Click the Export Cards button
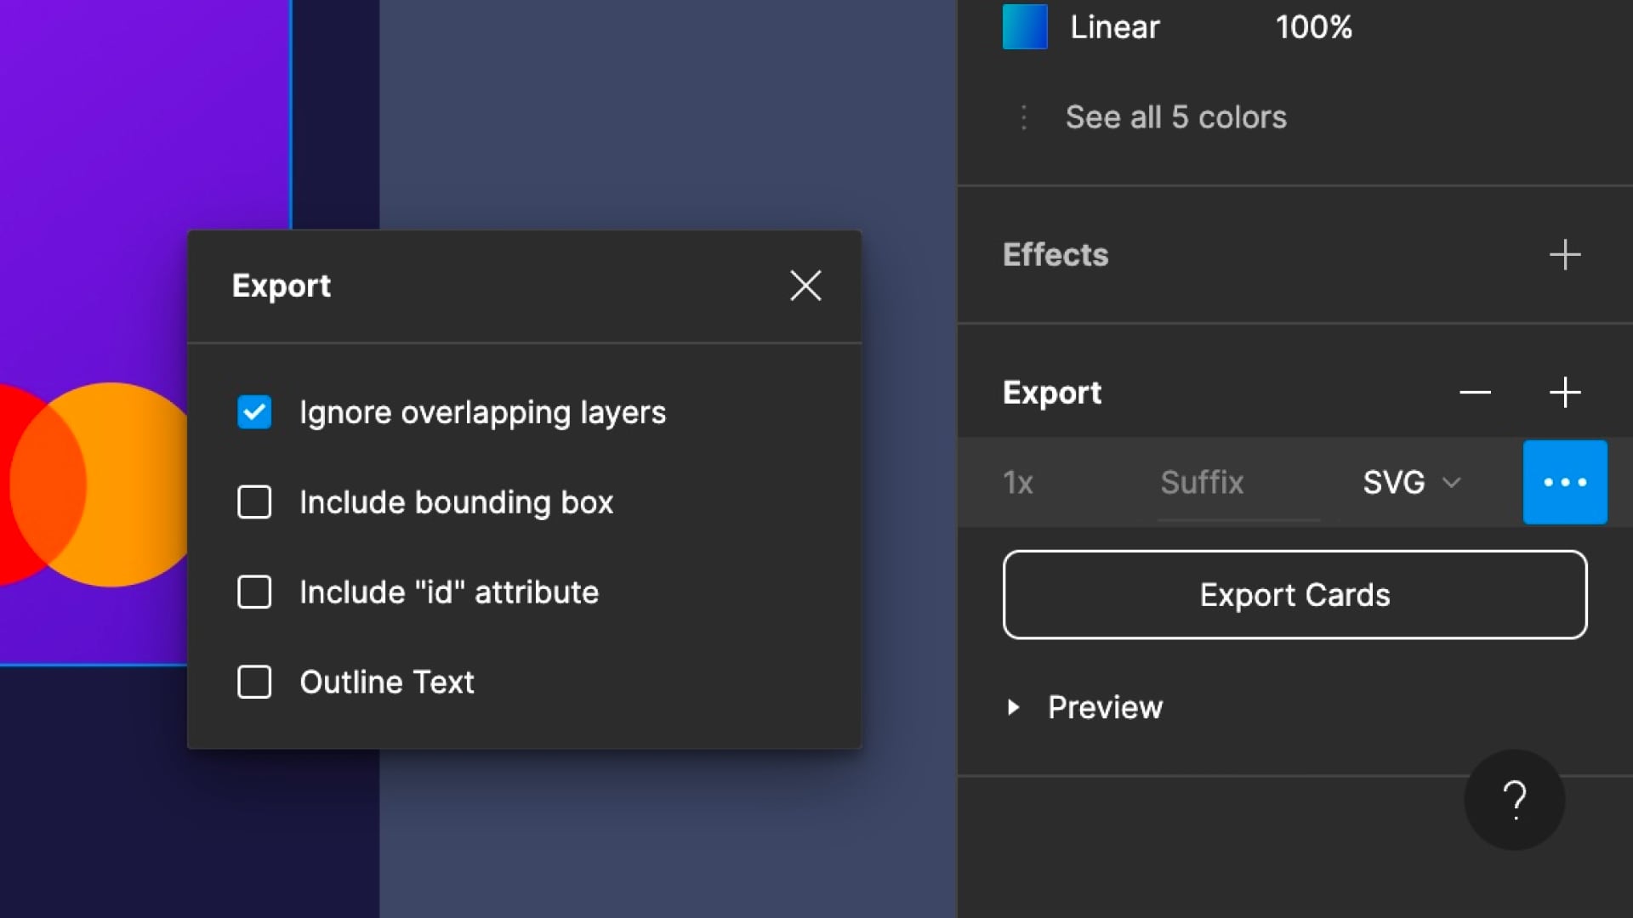 pos(1294,594)
